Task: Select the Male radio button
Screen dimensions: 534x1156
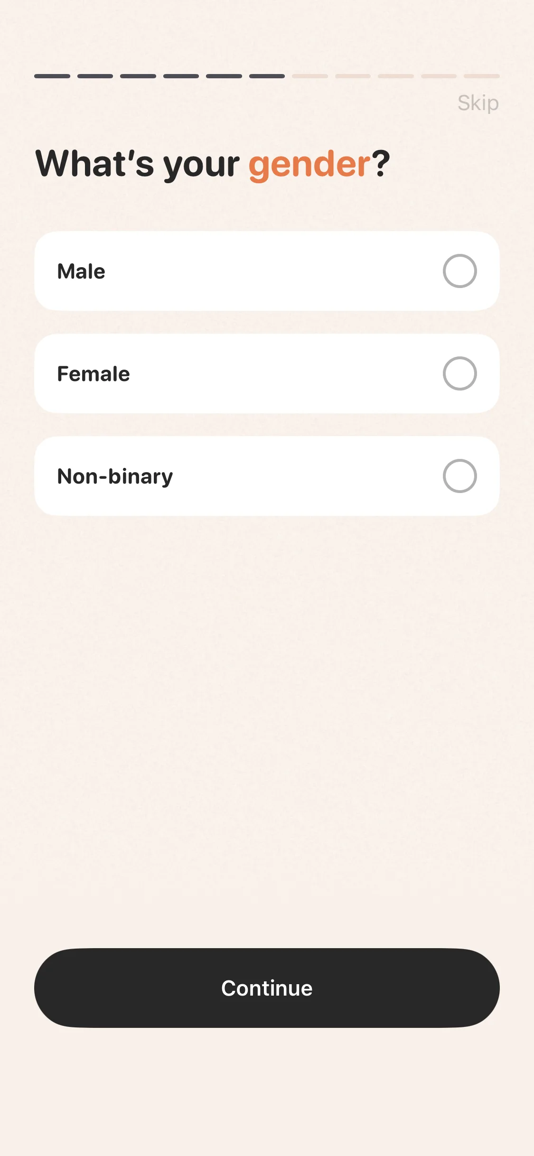Action: [459, 271]
